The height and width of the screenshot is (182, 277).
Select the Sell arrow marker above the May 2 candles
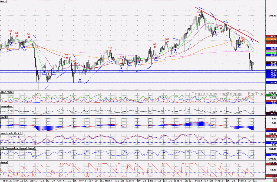[x=243, y=41]
